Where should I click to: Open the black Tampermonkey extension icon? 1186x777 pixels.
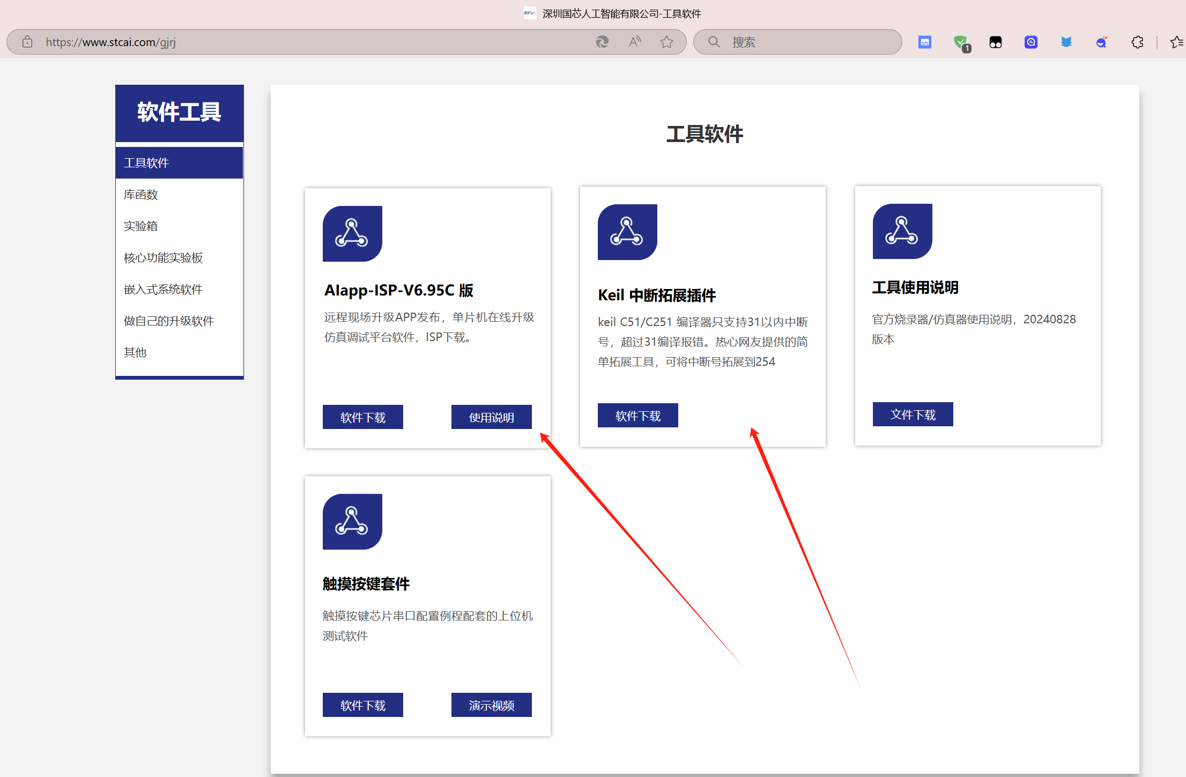[996, 42]
